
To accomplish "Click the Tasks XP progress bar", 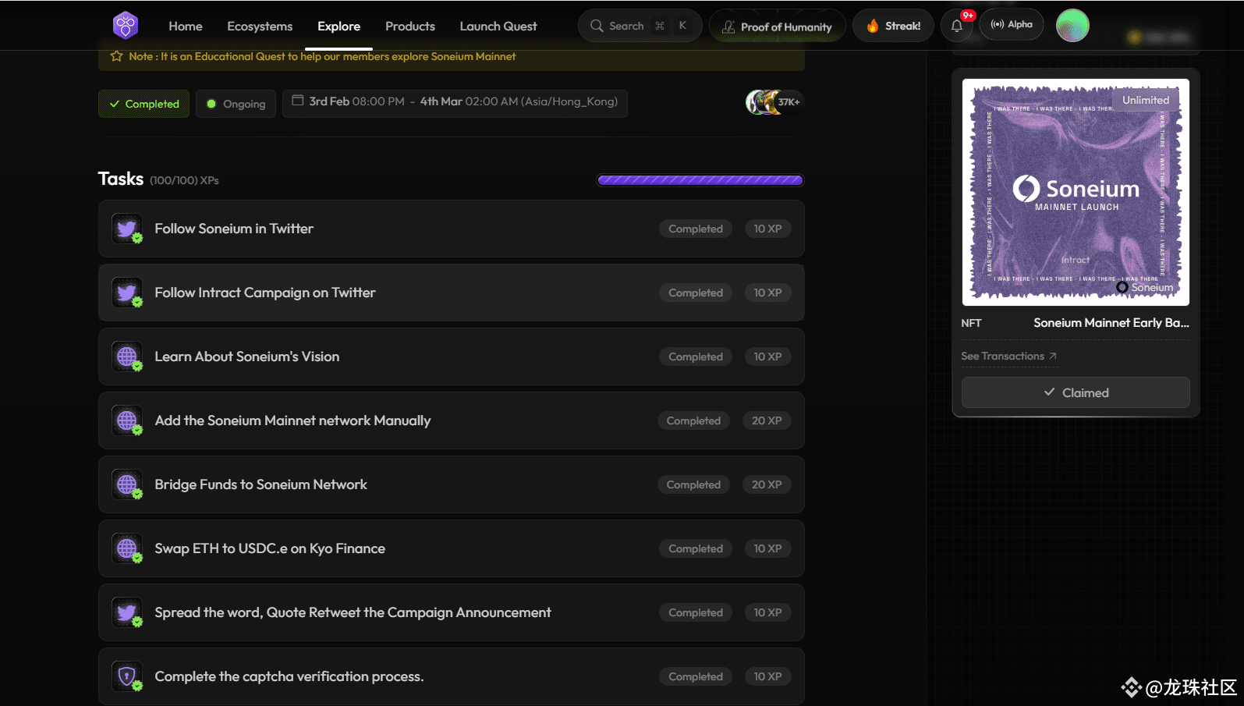I will (x=700, y=180).
